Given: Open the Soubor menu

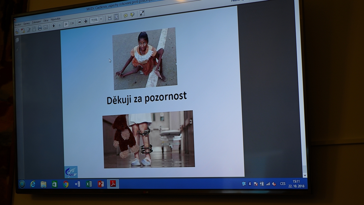Looking at the screenshot, I should coord(18,24).
